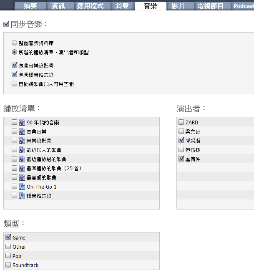The image size is (254, 270).
Task: Click the 梁文音 artist name
Action: (193, 132)
